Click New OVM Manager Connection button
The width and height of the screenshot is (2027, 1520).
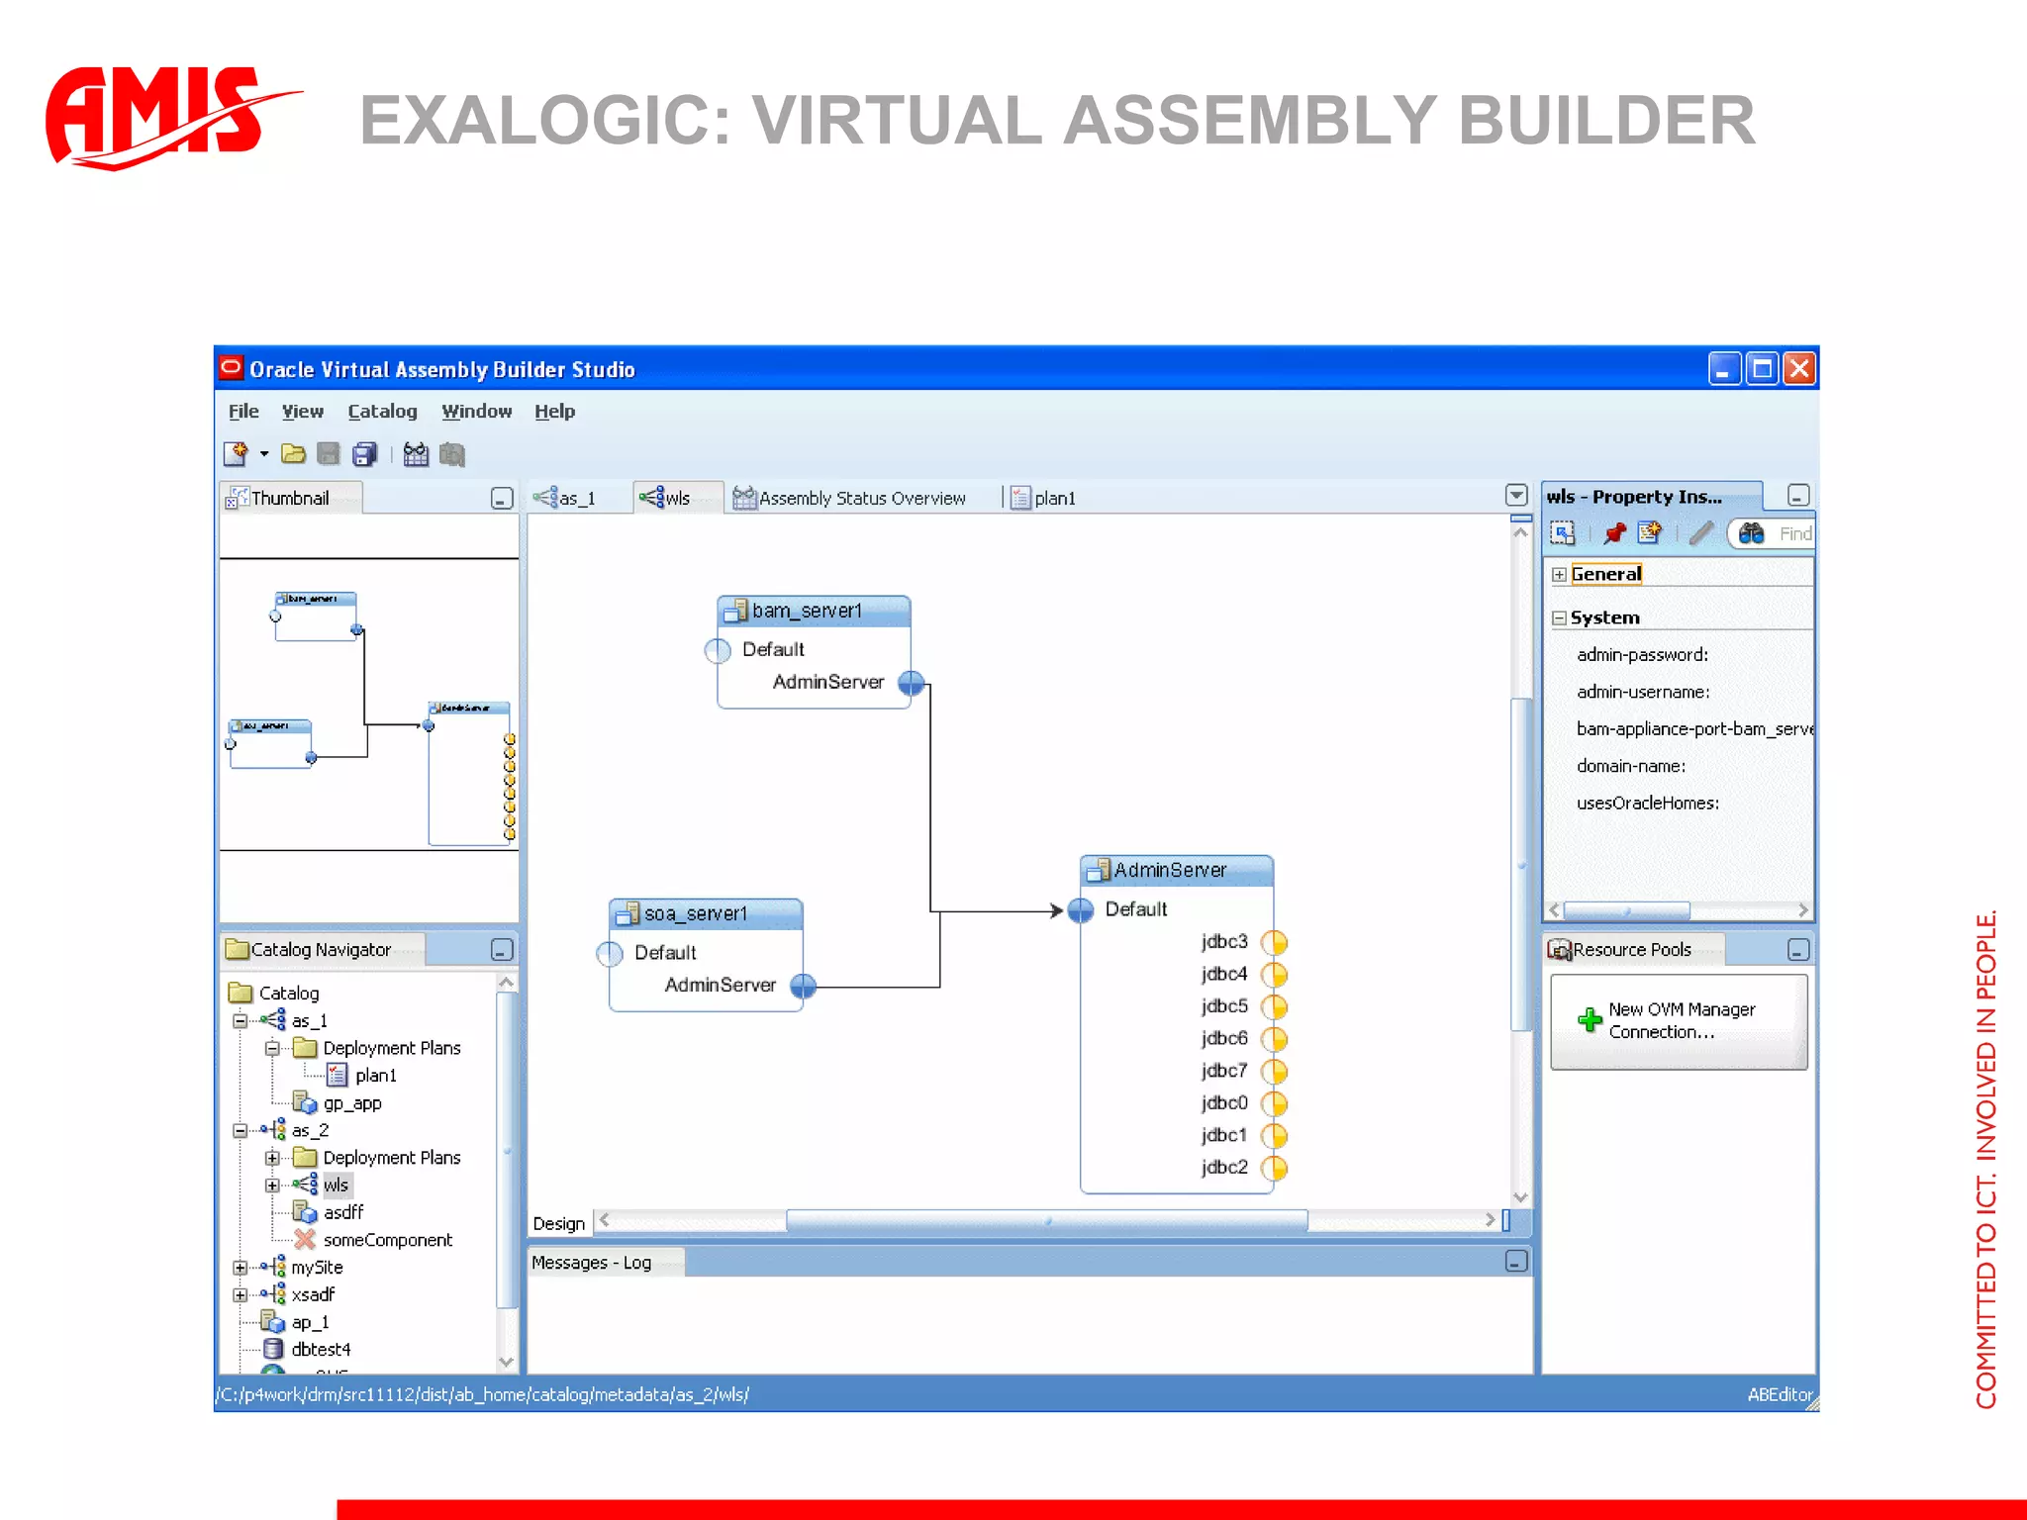(1679, 1021)
